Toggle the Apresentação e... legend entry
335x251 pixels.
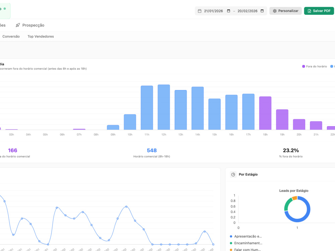[x=246, y=237]
